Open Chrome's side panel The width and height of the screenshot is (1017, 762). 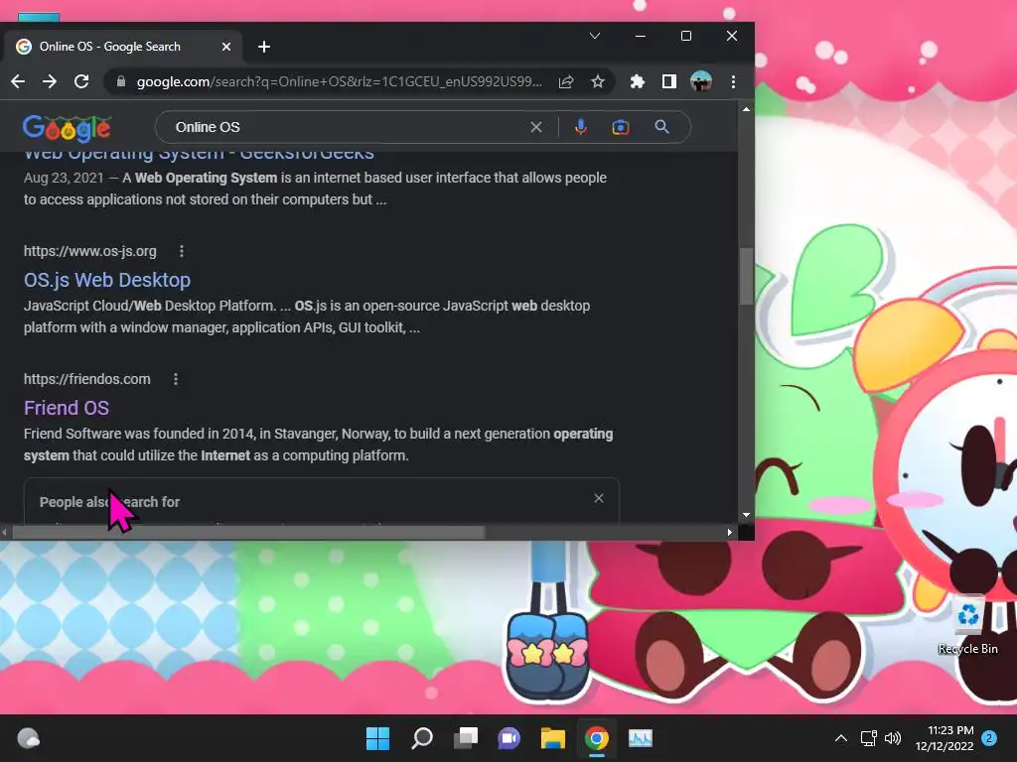pos(668,81)
